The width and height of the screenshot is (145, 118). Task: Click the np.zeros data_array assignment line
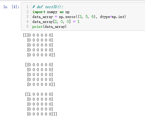click(79, 17)
